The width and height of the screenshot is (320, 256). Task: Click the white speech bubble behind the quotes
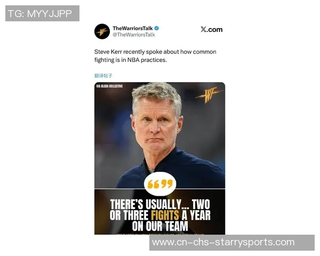click(160, 184)
